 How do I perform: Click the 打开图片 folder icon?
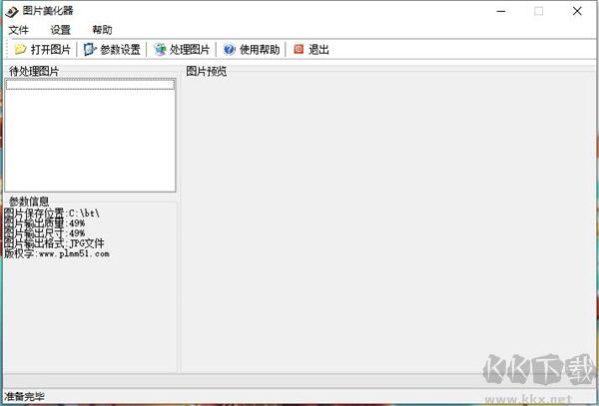pyautogui.click(x=20, y=49)
